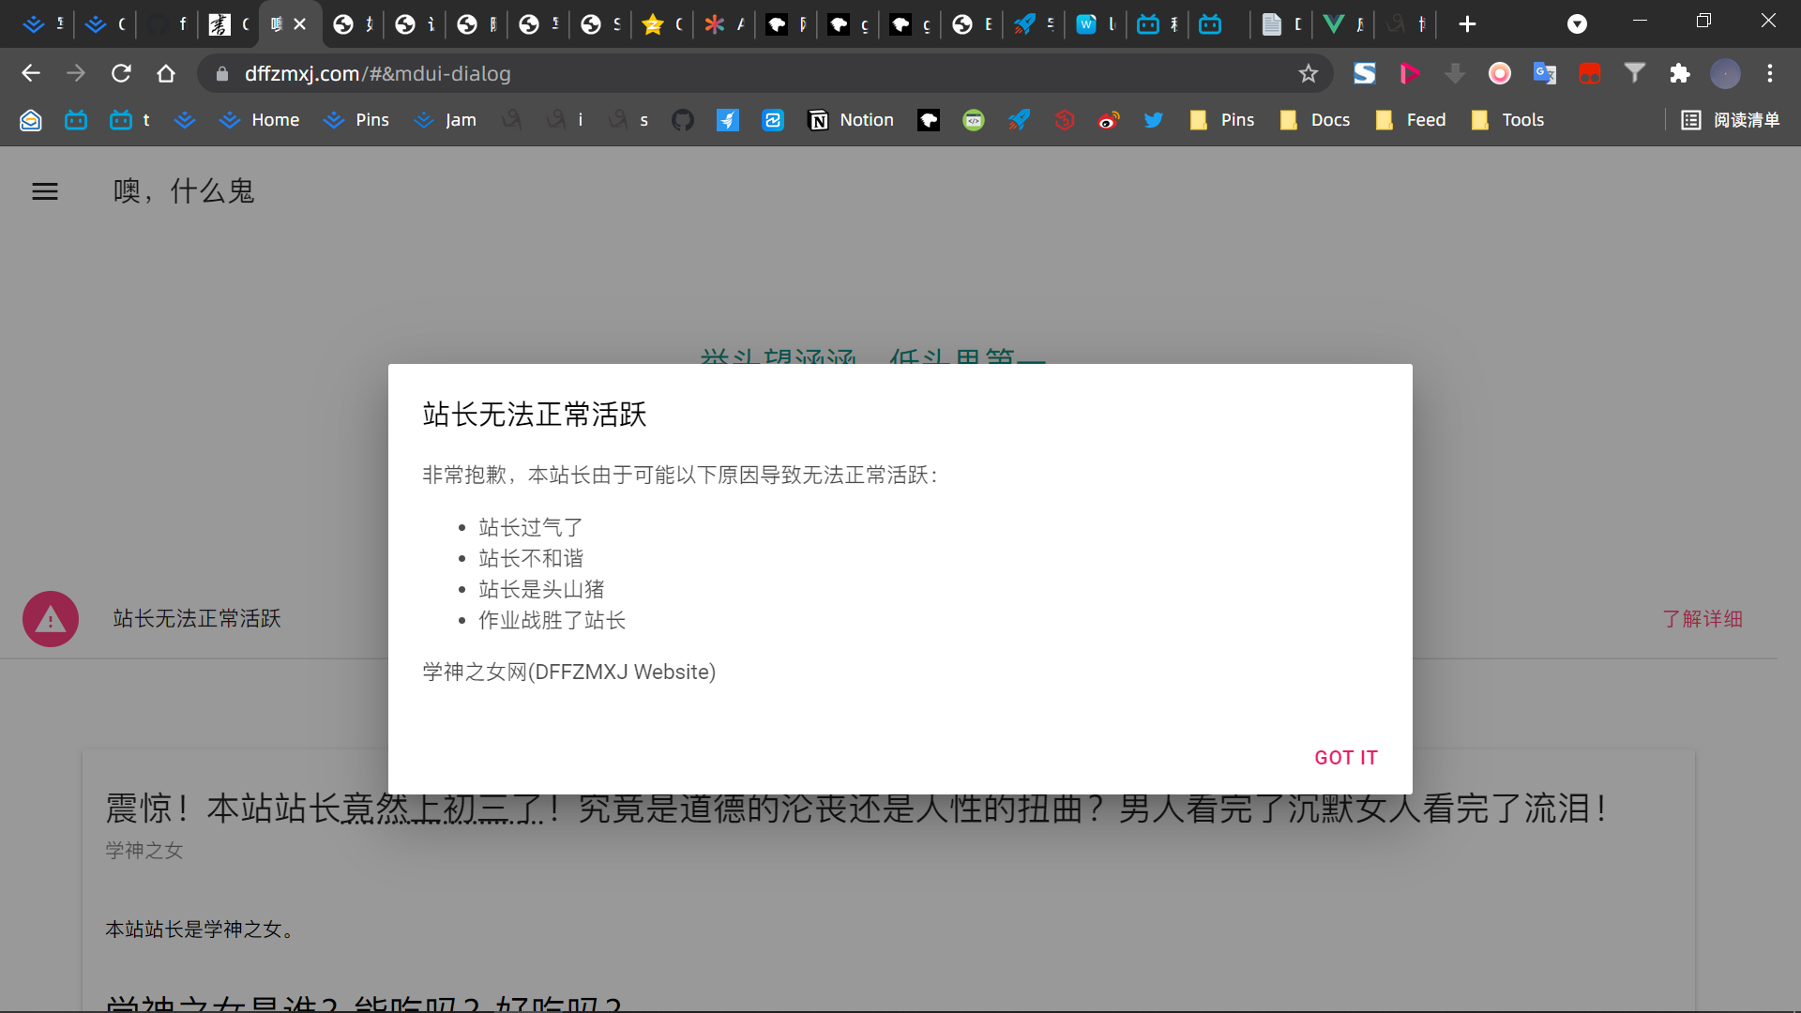1801x1013 pixels.
Task: Click the GOT IT dialog button
Action: pyautogui.click(x=1345, y=758)
